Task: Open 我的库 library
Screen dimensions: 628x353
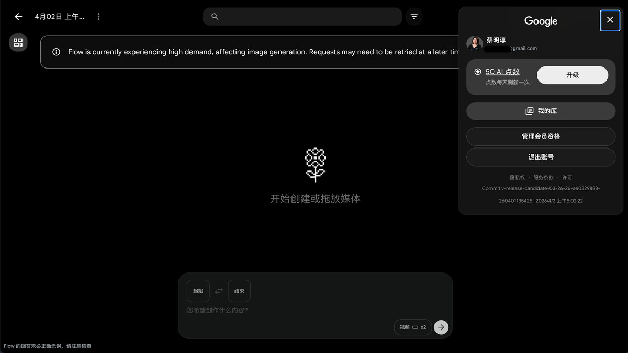Action: point(541,111)
